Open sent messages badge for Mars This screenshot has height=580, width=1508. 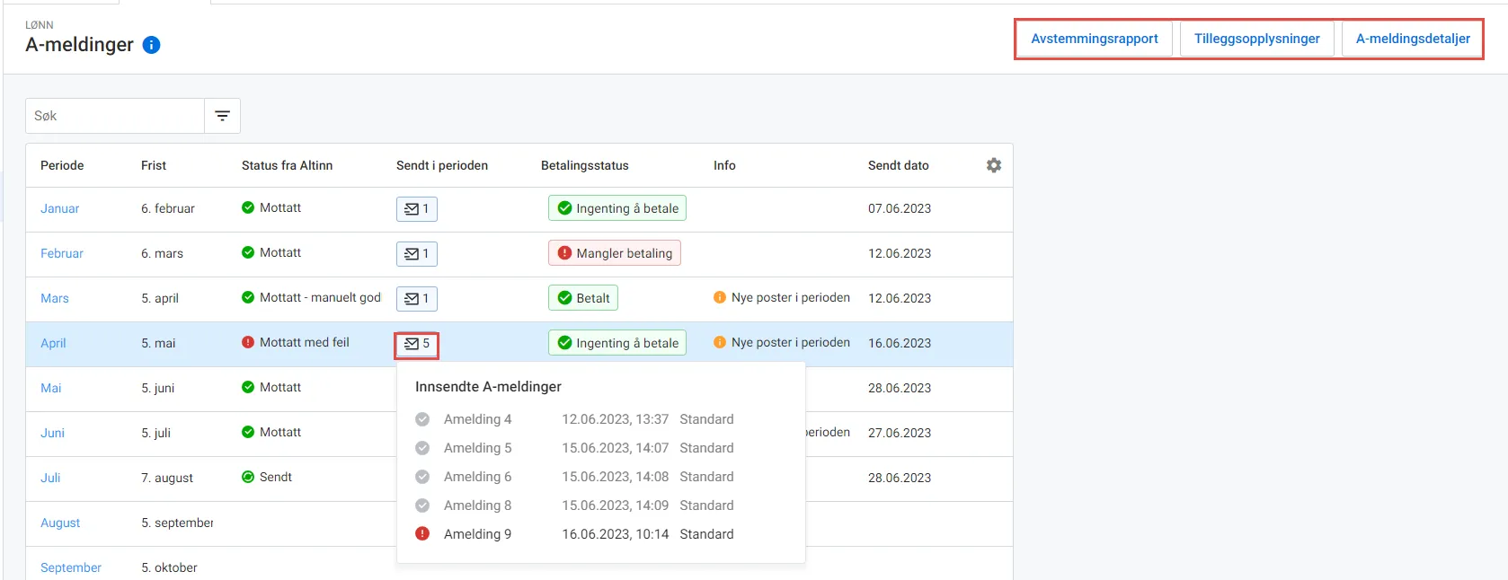(417, 298)
